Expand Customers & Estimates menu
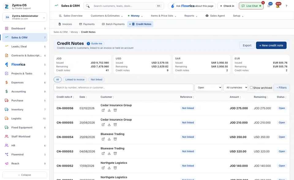This screenshot has height=180, width=294. click(107, 16)
